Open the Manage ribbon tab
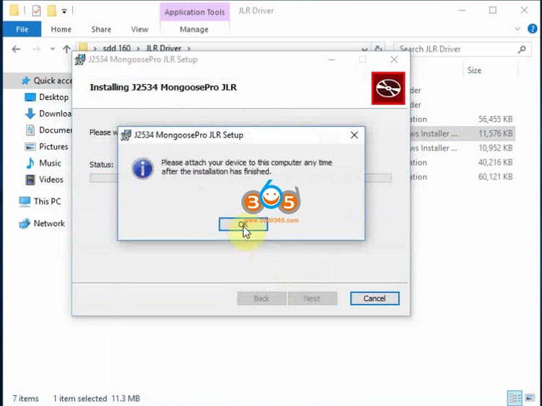 tap(194, 30)
